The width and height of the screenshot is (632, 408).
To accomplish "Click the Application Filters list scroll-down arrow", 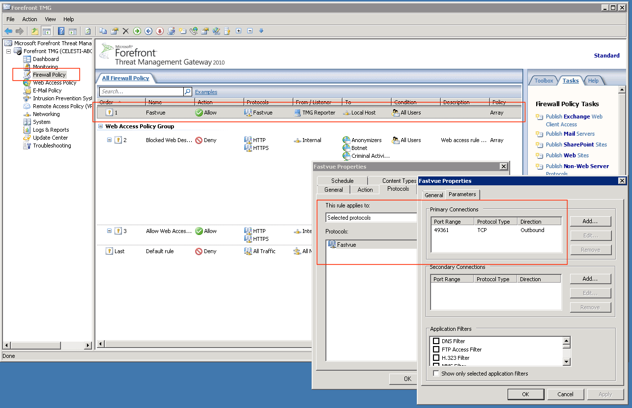I will coord(567,362).
